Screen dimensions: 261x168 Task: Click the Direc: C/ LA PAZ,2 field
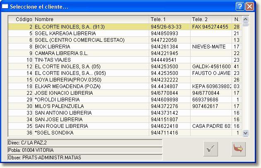click(85, 143)
